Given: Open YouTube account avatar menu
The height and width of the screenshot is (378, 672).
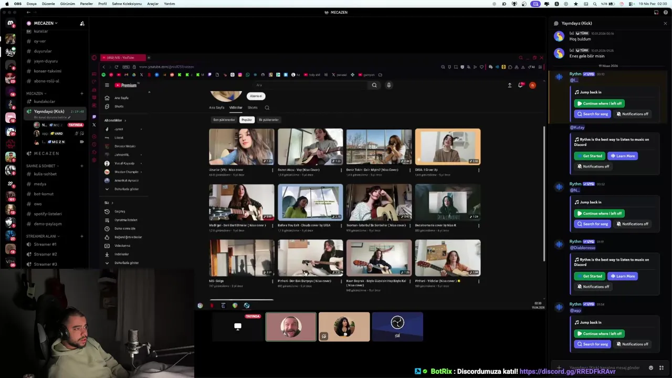Looking at the screenshot, I should click(532, 85).
